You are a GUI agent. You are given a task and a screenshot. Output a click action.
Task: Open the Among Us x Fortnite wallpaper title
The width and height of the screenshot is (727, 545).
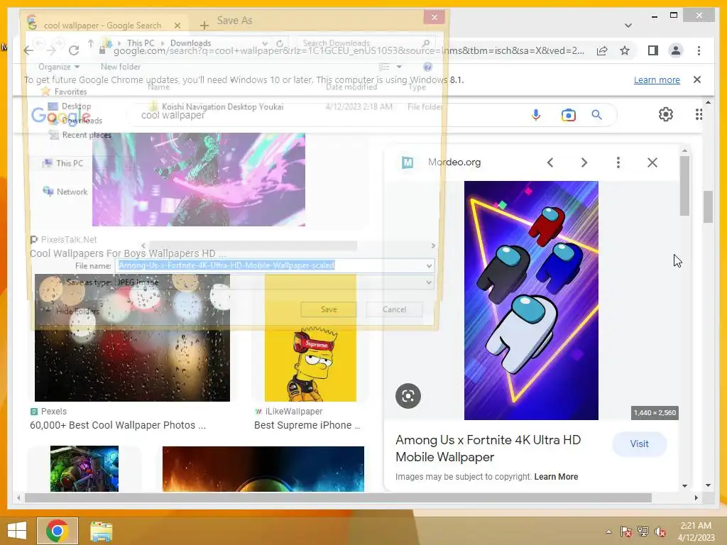pos(488,448)
